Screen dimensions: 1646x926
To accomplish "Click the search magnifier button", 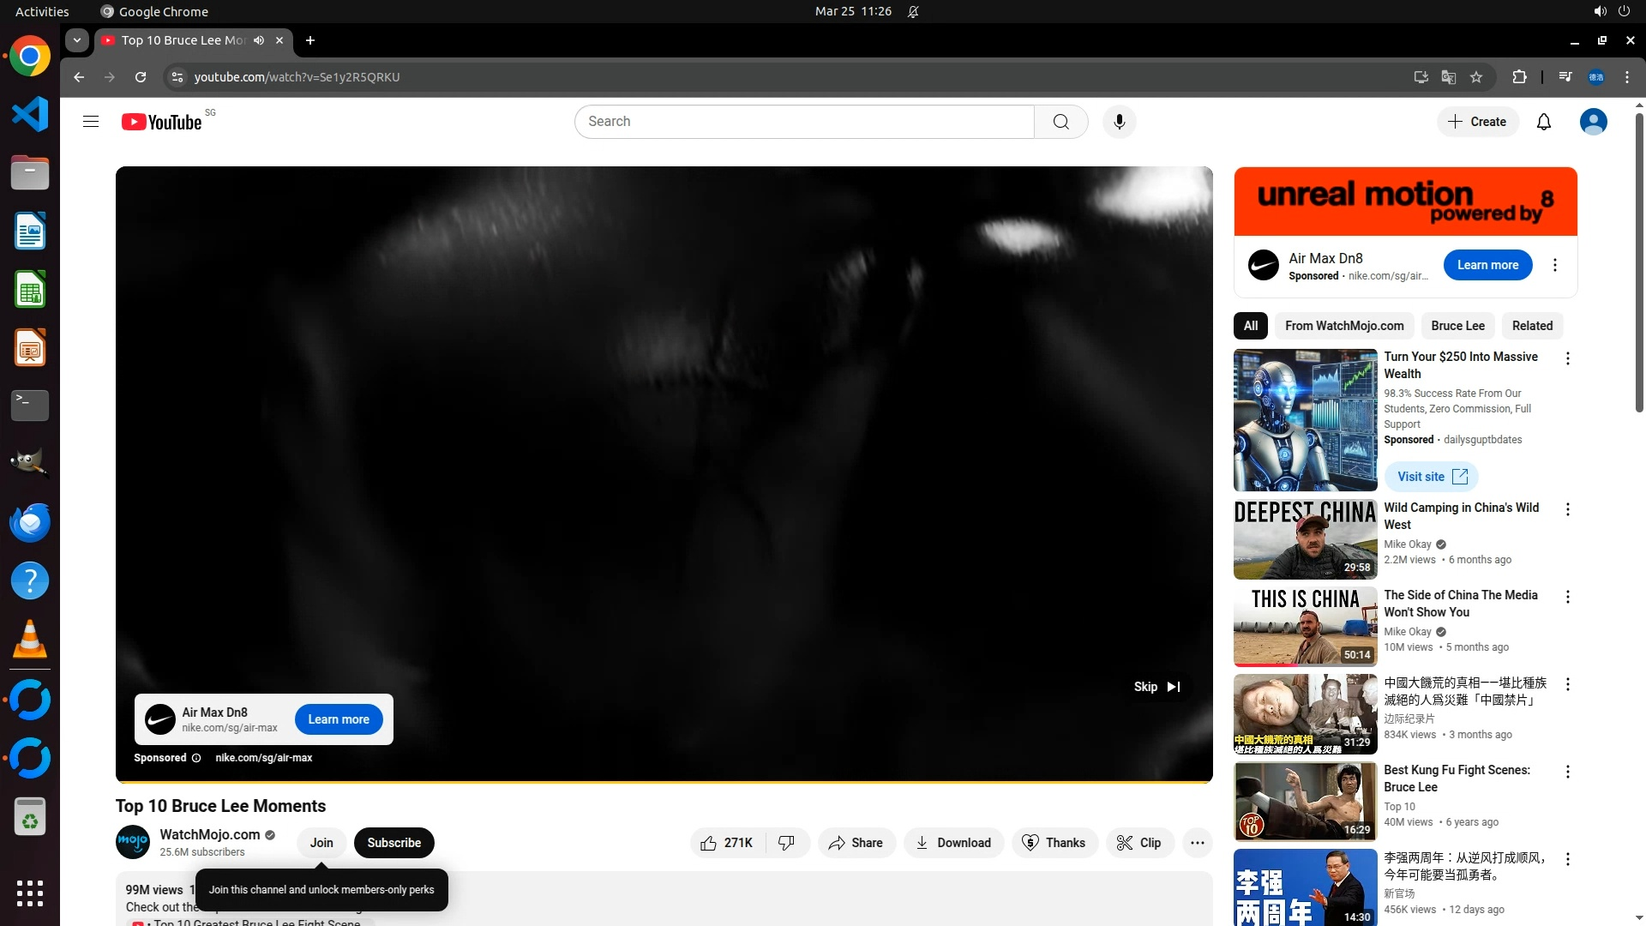I will pyautogui.click(x=1060, y=122).
